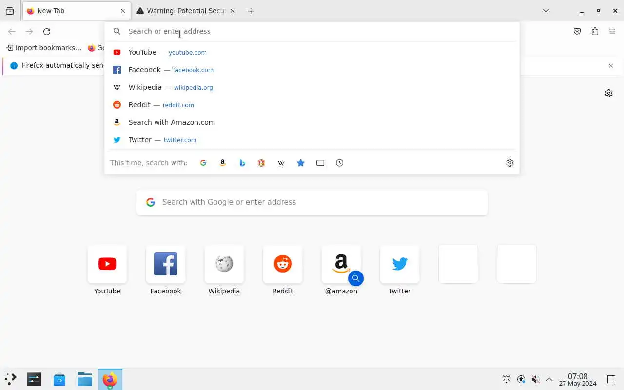The image size is (624, 390).
Task: Click the greyed-out back arrow
Action: (x=12, y=31)
